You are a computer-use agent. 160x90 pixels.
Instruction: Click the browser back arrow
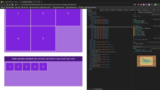(x=2, y=5)
